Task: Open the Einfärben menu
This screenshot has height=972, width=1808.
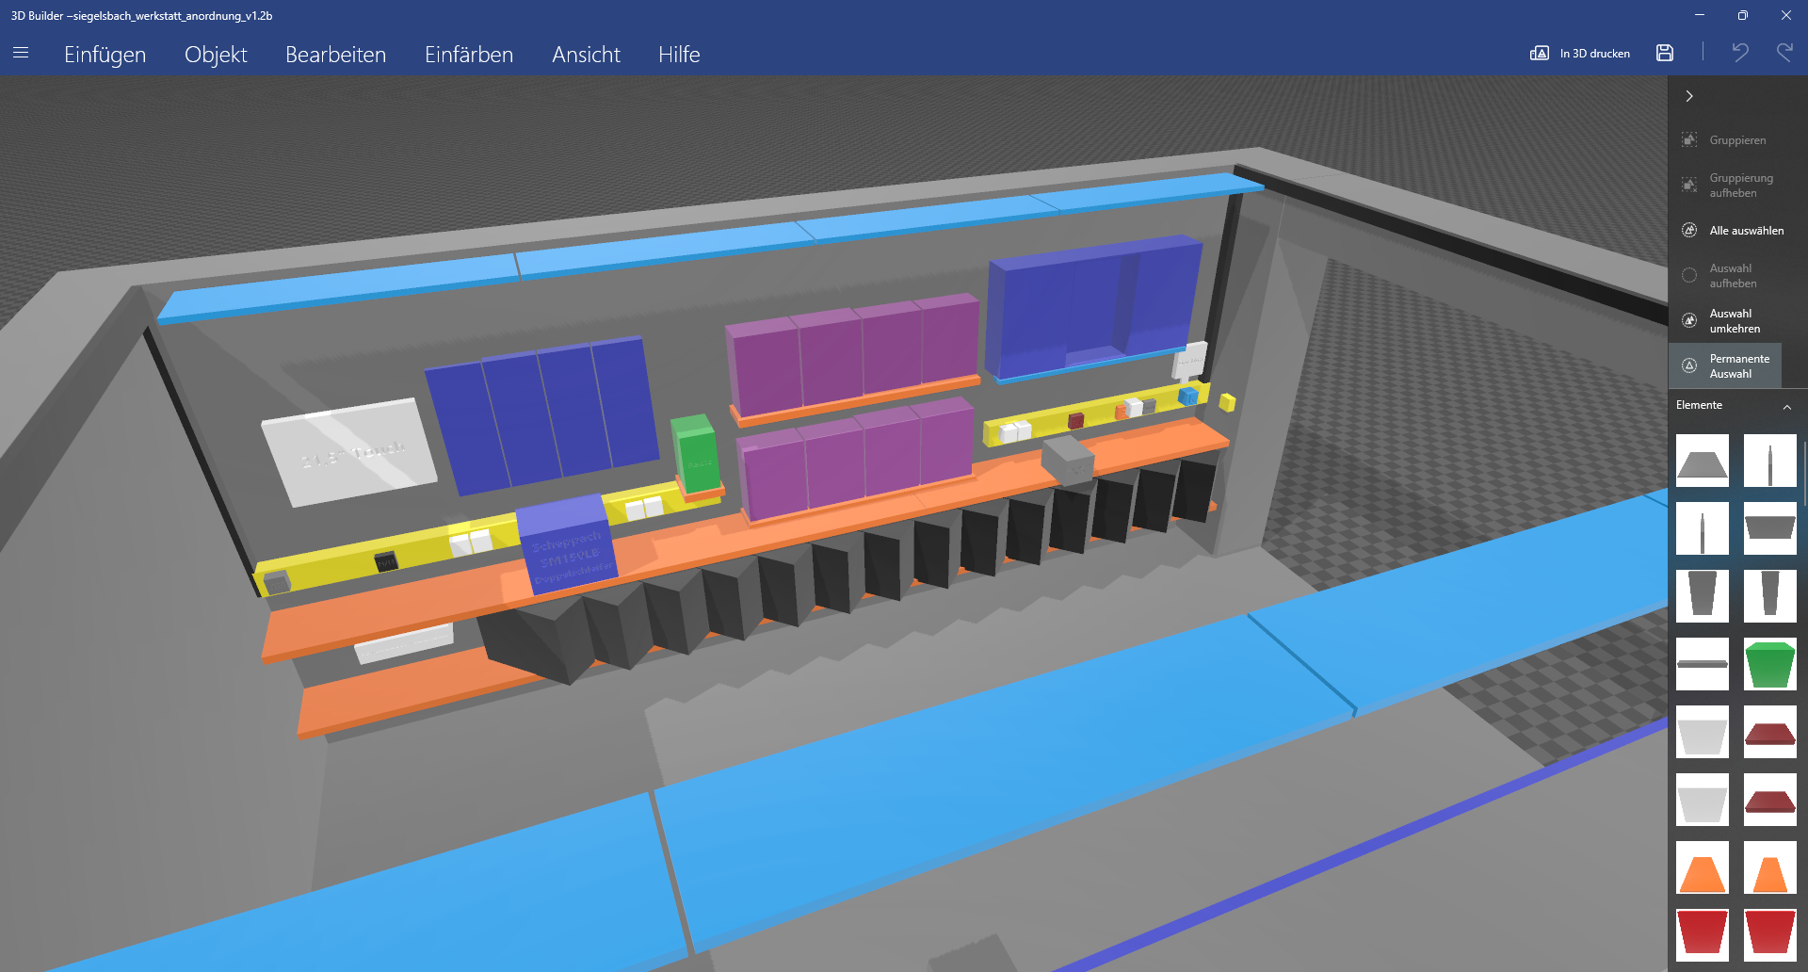Action: (468, 55)
